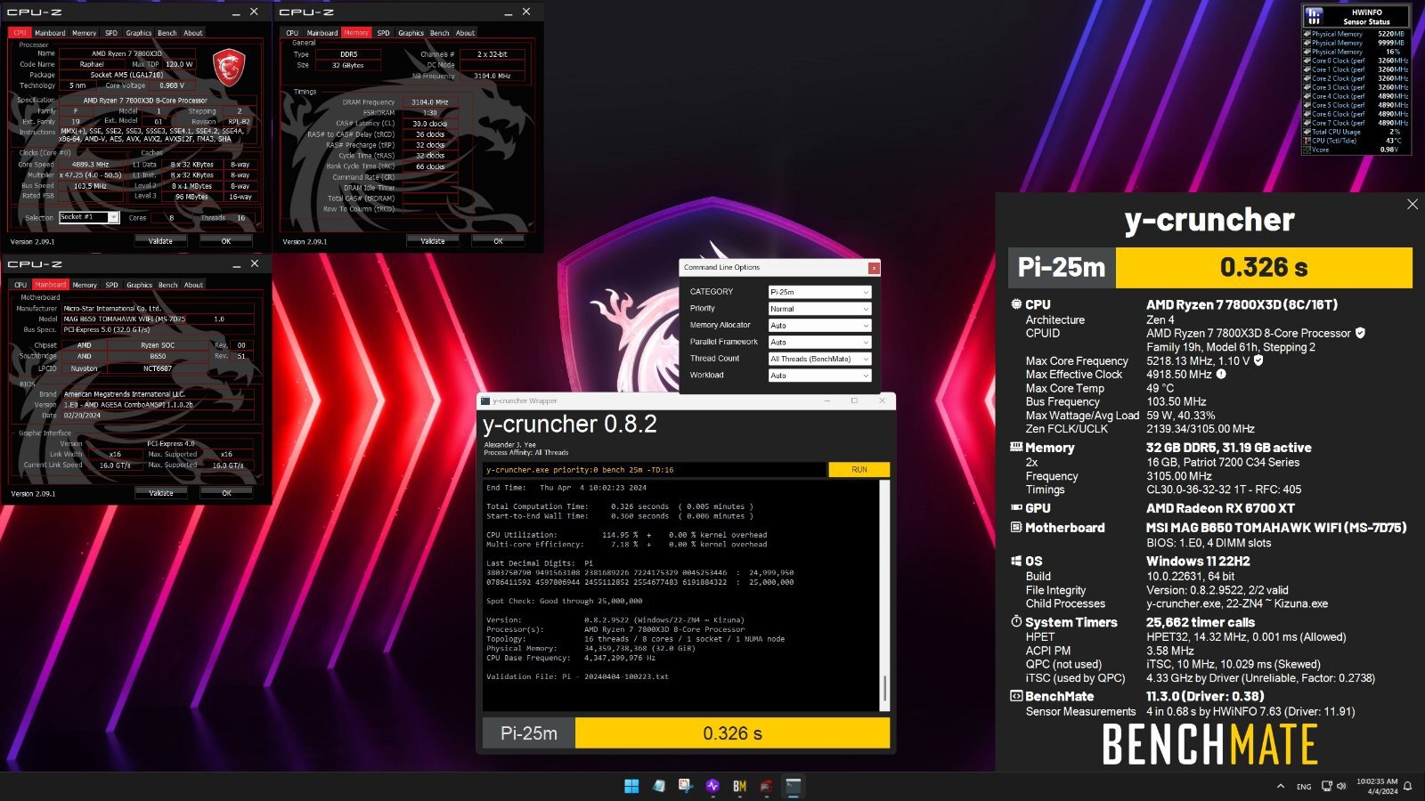
Task: Click 'Validation File' line in y-cruncher console
Action: coord(577,676)
